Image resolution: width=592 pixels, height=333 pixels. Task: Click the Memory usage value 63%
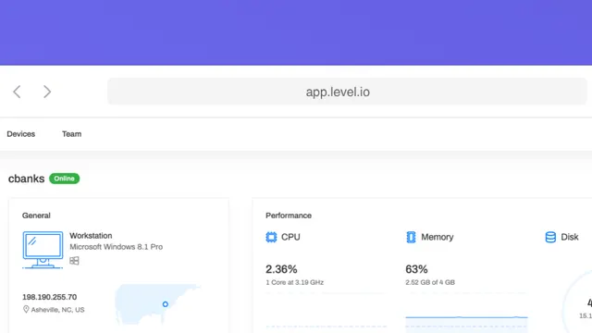[416, 269]
